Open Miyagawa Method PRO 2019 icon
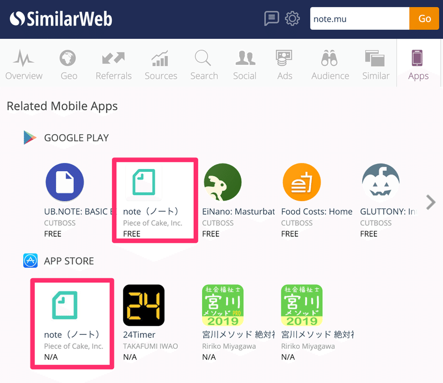The image size is (443, 383). click(223, 305)
